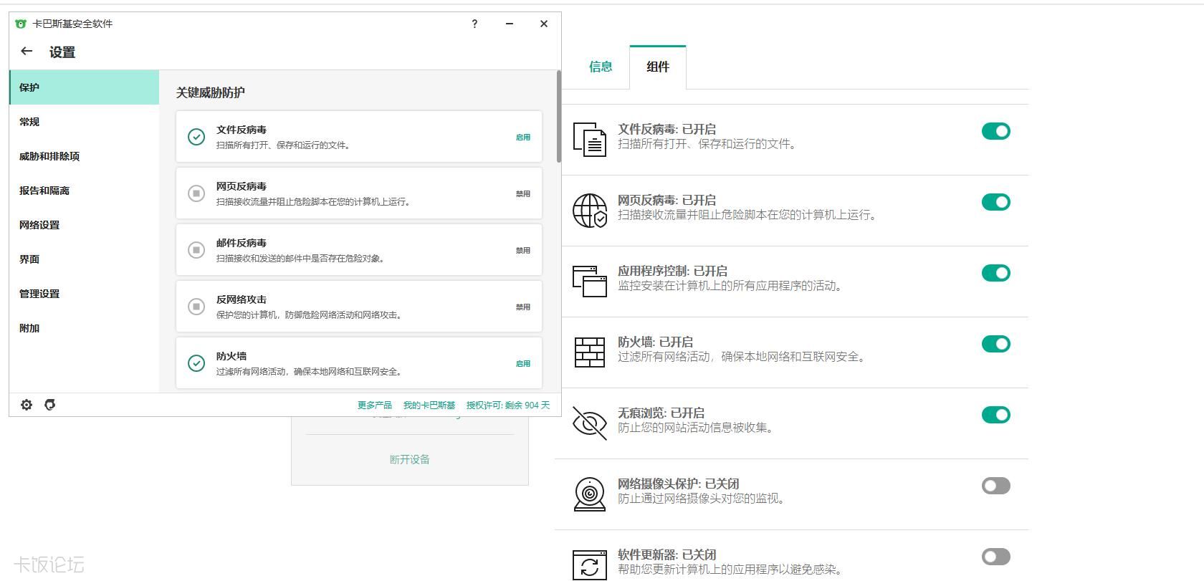Click the 禁用 label on 网页反病毒 row
This screenshot has height=581, width=1204.
click(523, 193)
